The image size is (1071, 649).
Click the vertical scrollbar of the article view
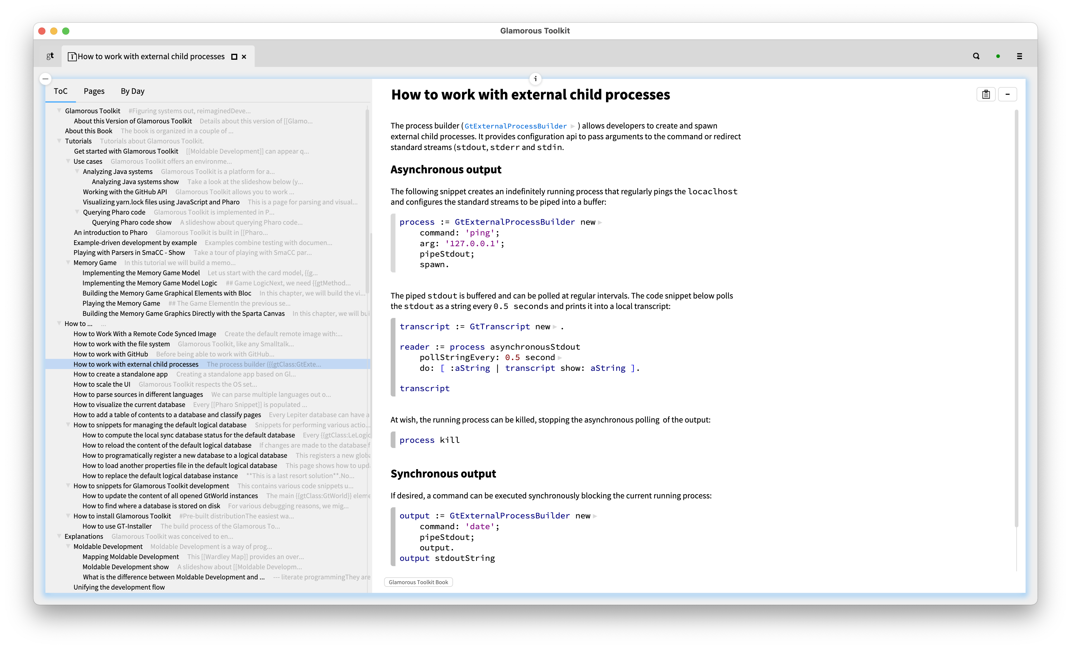pos(1017,304)
